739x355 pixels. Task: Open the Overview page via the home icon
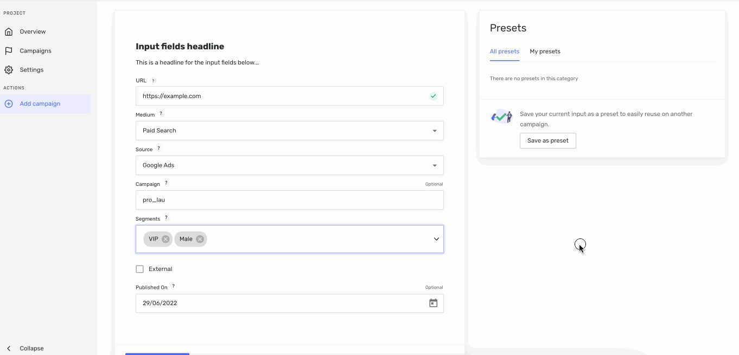coord(8,31)
